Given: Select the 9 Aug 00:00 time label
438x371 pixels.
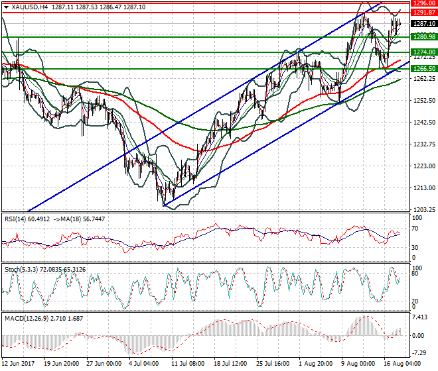Looking at the screenshot, I should 358,364.
